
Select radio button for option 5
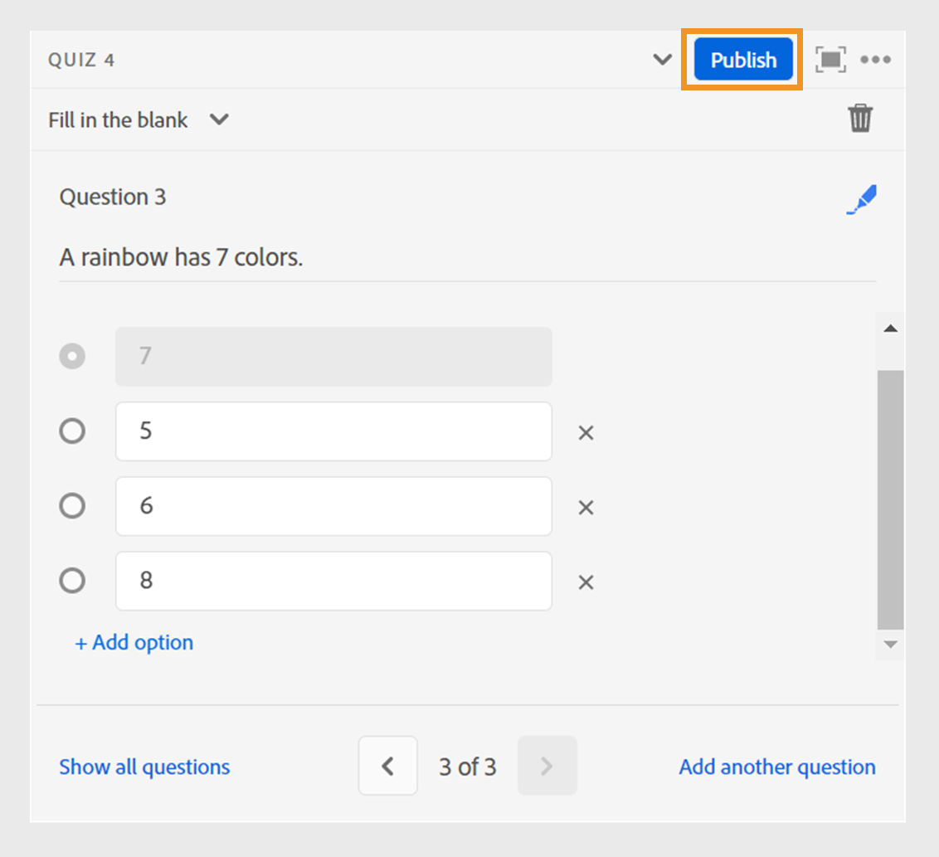coord(72,431)
